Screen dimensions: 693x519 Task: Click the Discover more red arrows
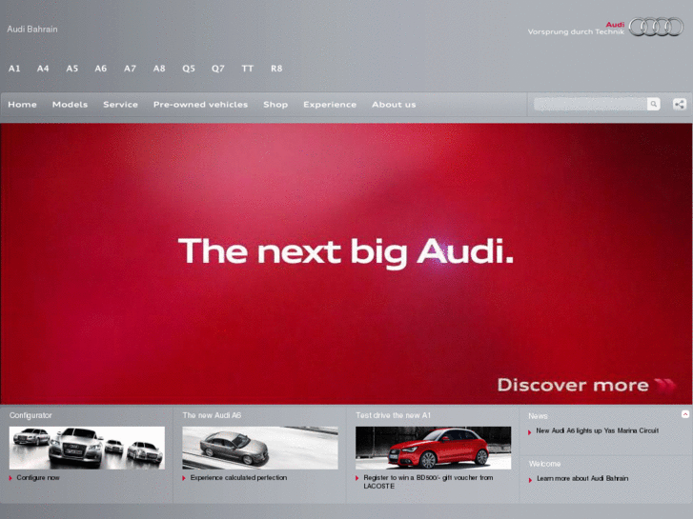(x=664, y=385)
